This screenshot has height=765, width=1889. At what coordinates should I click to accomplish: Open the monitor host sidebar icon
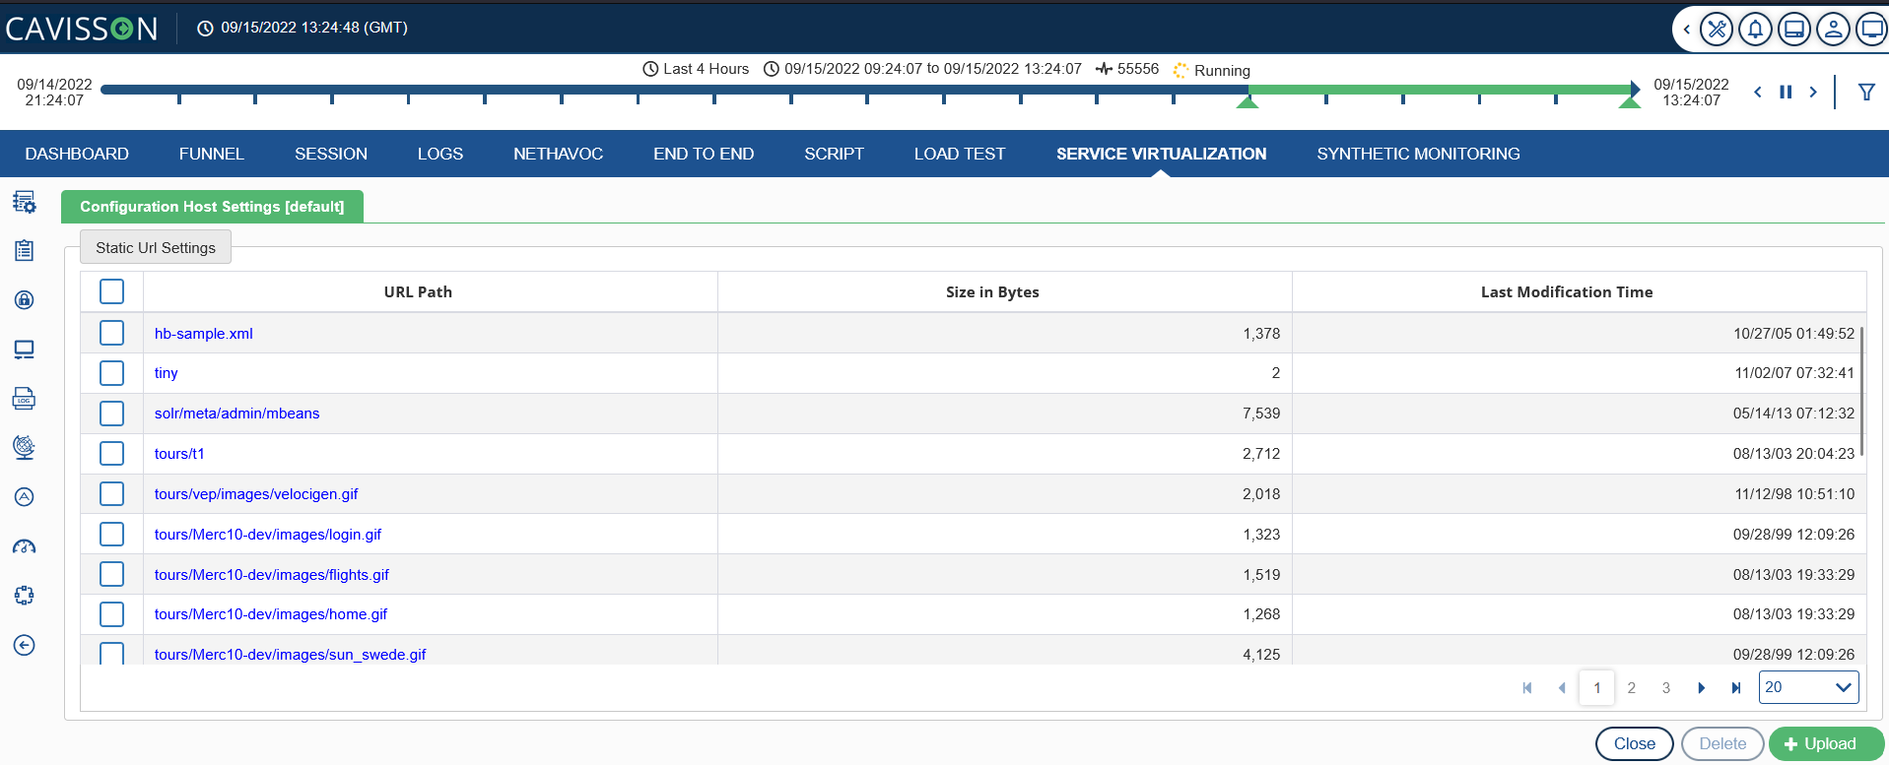coord(25,350)
